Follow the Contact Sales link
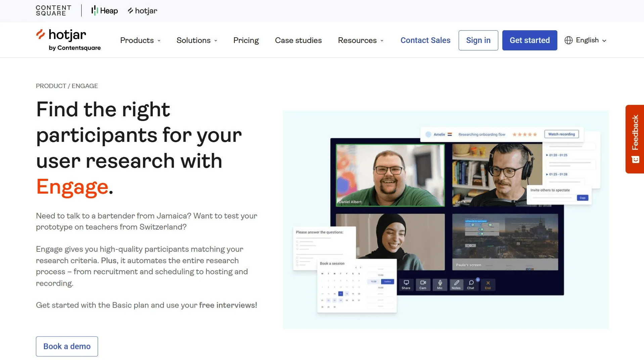Image resolution: width=644 pixels, height=360 pixels. coord(425,40)
